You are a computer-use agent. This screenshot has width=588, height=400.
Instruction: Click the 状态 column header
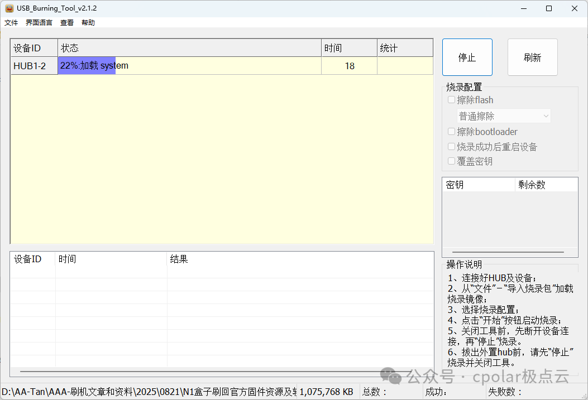coord(189,48)
